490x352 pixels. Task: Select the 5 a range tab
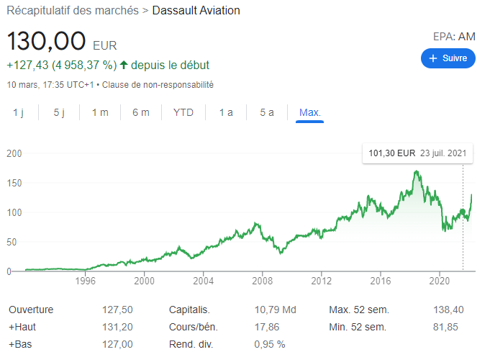pyautogui.click(x=267, y=112)
